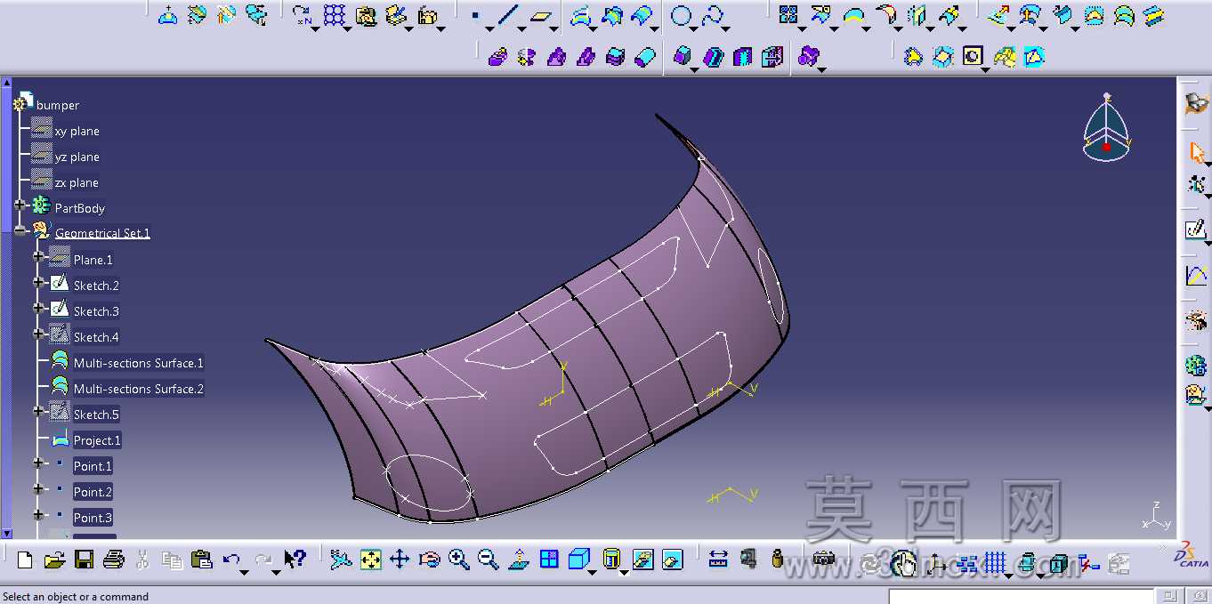
Task: Click the Zoom Out magnifier icon
Action: 489,560
